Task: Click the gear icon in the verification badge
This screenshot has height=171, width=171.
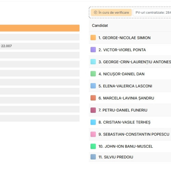Action: pyautogui.click(x=95, y=12)
